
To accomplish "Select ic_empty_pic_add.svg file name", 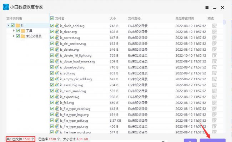I will click(76, 79).
